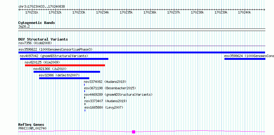
Task: Click the 170240k ruler label
Action: tap(245, 12)
